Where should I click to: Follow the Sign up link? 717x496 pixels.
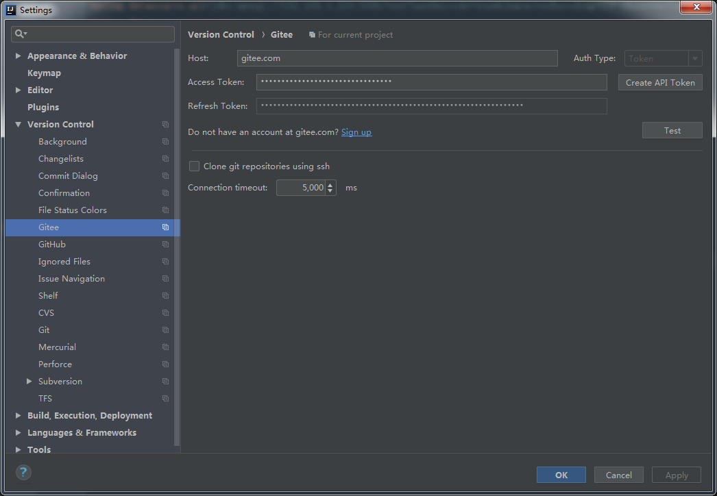pos(356,132)
